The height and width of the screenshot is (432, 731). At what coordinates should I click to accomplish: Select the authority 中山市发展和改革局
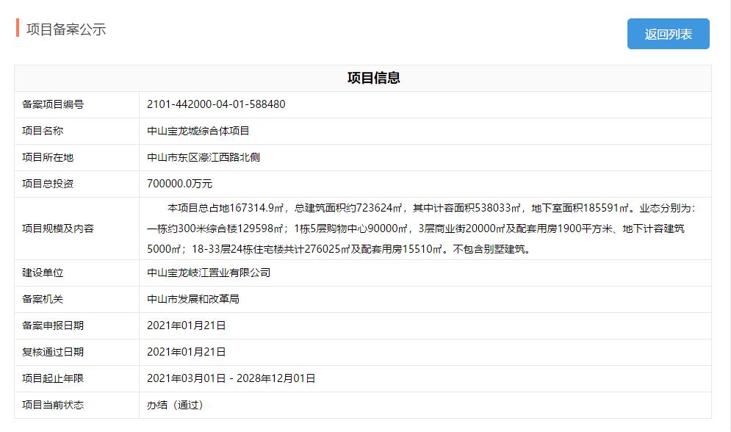(193, 299)
